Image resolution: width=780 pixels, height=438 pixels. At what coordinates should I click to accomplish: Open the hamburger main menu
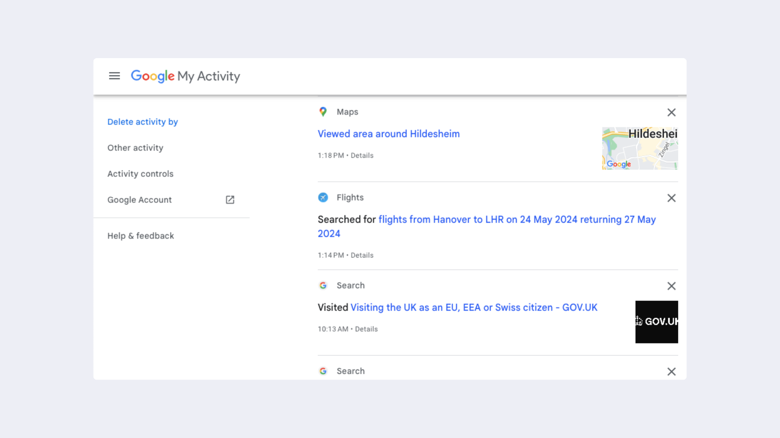pyautogui.click(x=114, y=76)
